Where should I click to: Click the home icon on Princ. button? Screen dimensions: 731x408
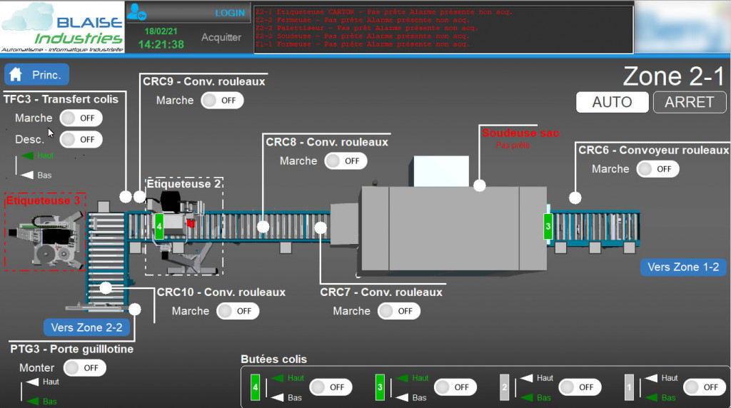pyautogui.click(x=17, y=74)
